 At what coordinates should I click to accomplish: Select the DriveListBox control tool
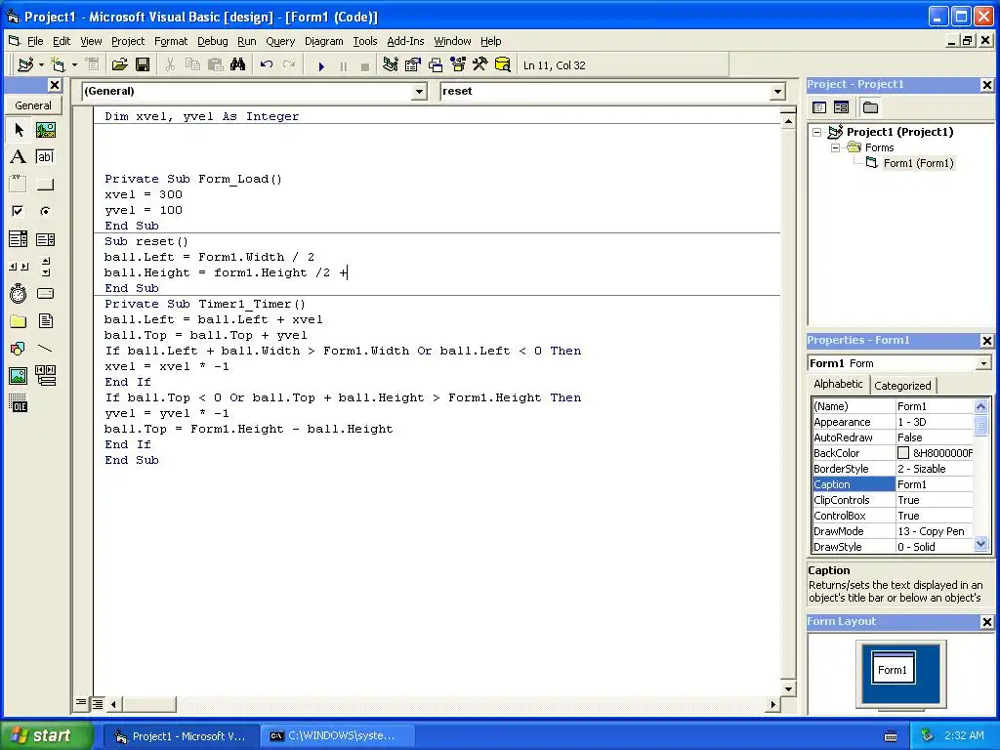pos(45,293)
